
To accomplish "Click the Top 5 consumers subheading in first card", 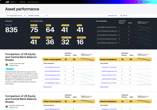I will 49,63.
